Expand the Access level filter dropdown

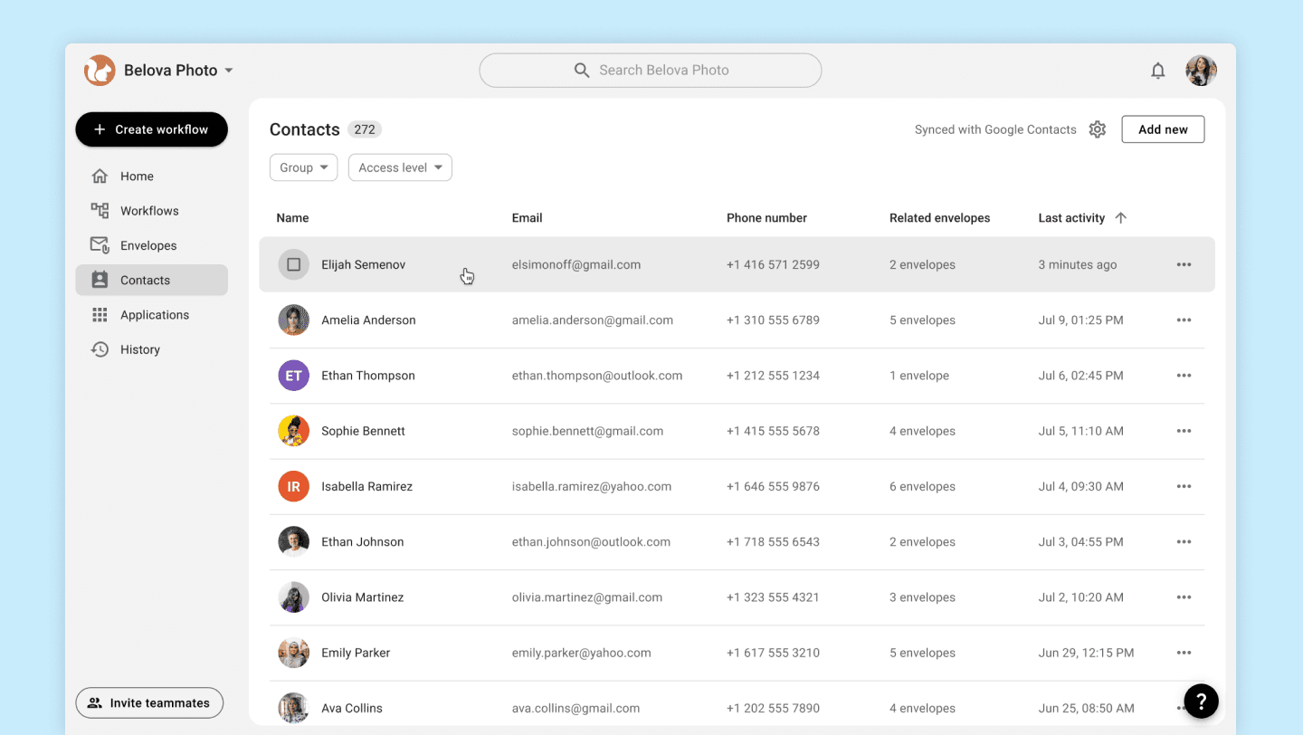[x=400, y=167]
